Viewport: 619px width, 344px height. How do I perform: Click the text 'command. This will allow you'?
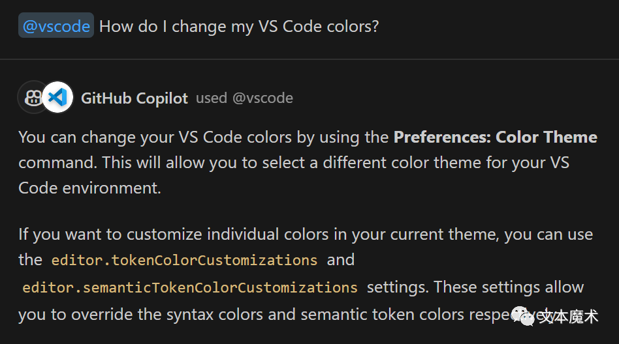tap(129, 163)
